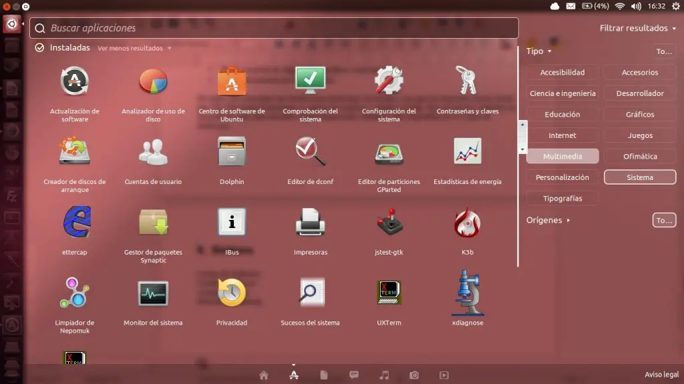Disable the Sistema filter
The height and width of the screenshot is (384, 684).
(640, 177)
